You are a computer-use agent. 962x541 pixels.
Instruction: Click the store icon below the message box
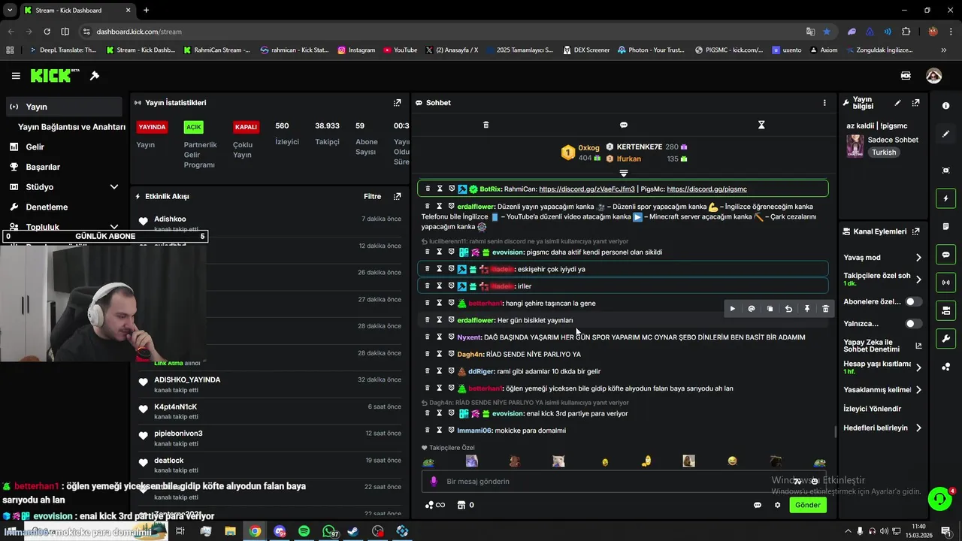point(461,505)
